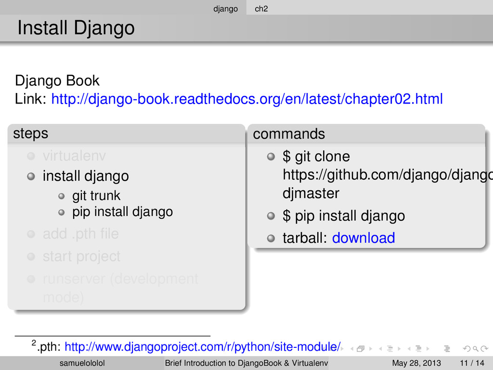Click the go-back curved arrow icon
This screenshot has width=493, height=370.
click(x=467, y=349)
